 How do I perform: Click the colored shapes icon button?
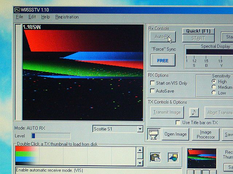173,157
